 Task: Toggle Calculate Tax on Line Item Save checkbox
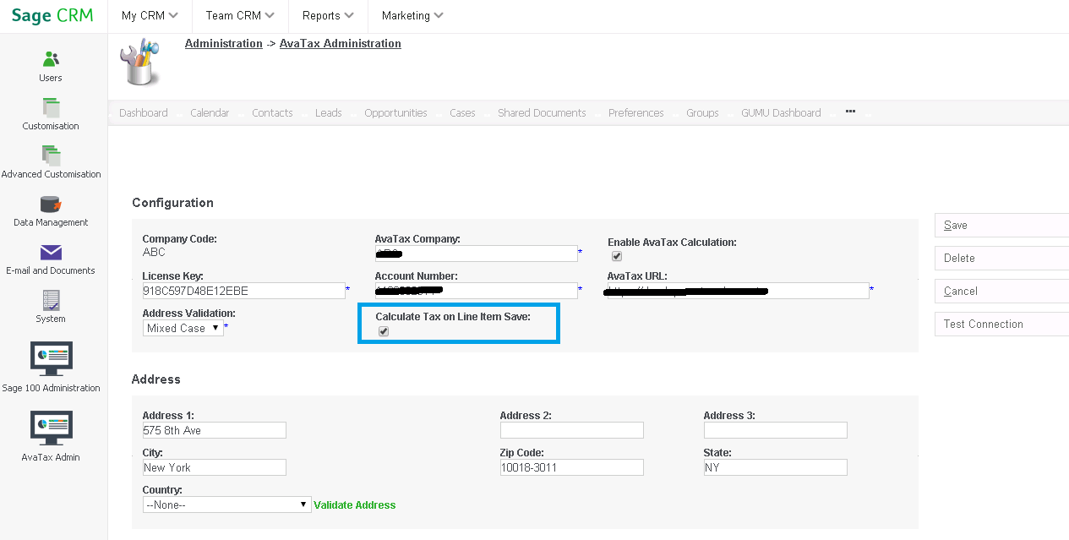coord(384,331)
